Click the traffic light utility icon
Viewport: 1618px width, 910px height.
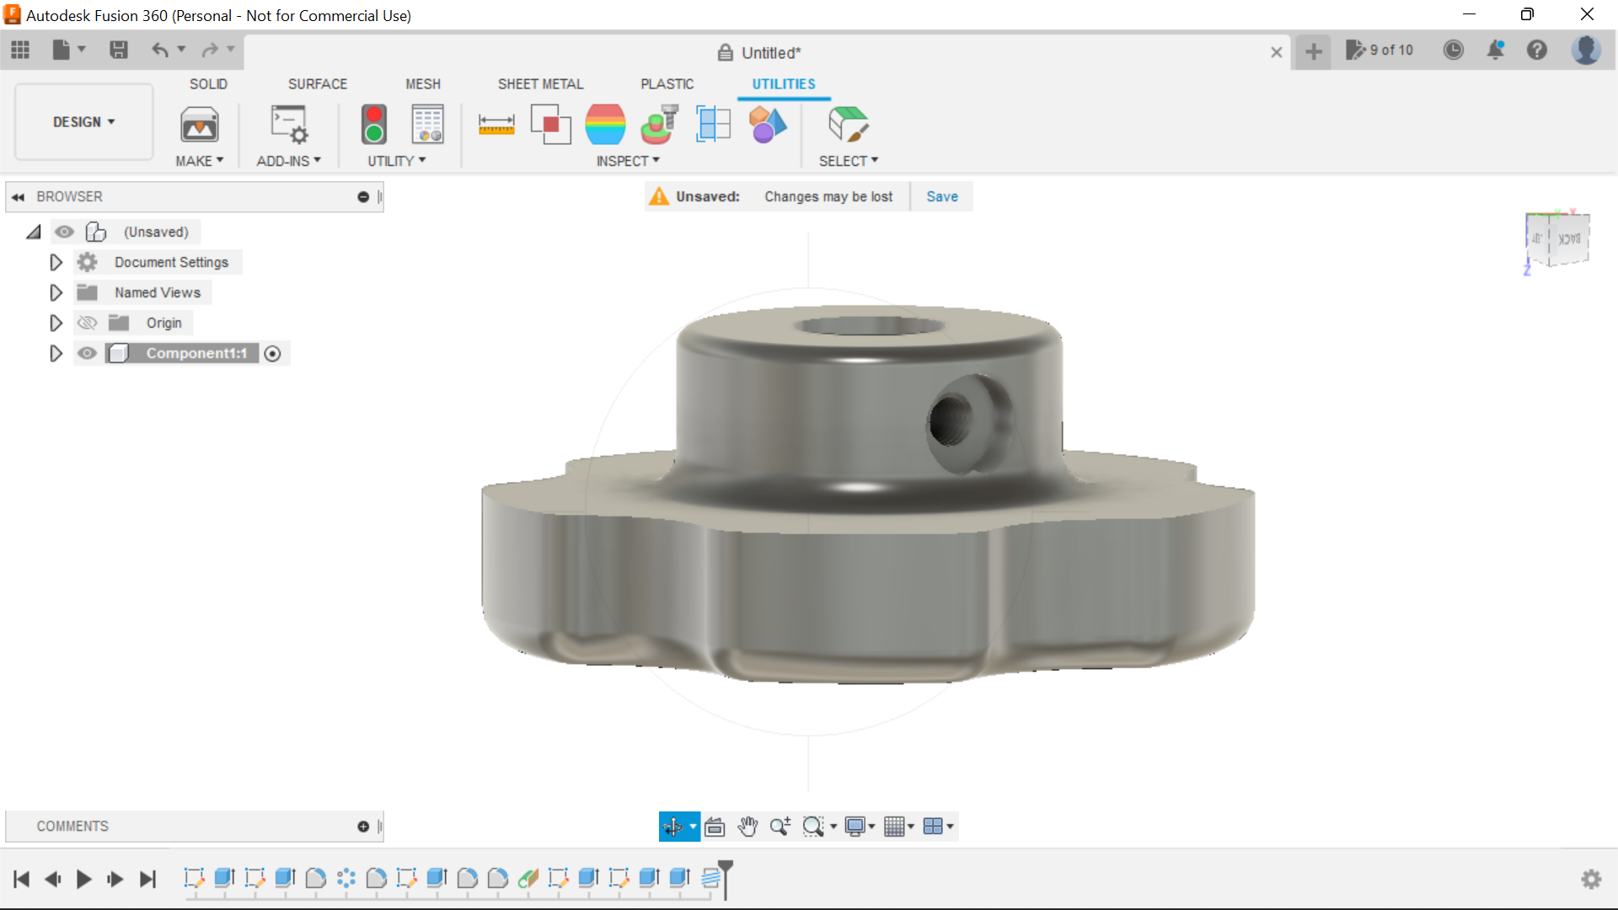pyautogui.click(x=374, y=125)
